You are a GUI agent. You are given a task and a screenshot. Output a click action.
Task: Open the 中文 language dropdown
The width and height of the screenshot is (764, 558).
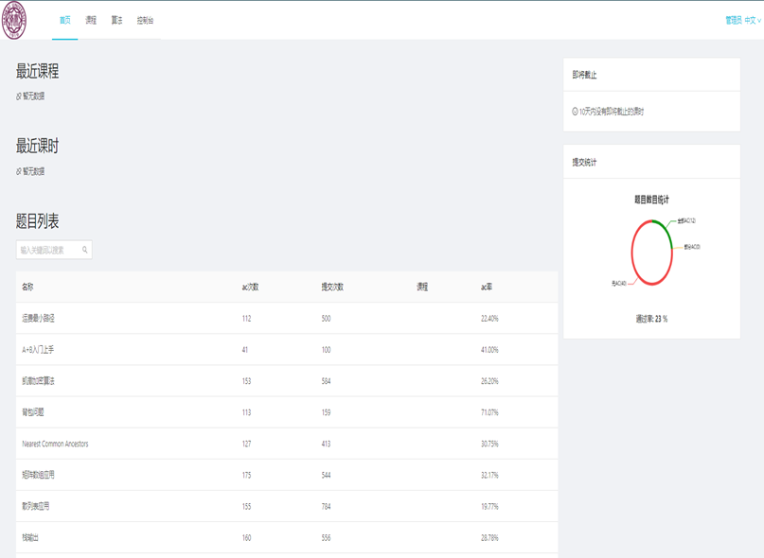pyautogui.click(x=752, y=20)
